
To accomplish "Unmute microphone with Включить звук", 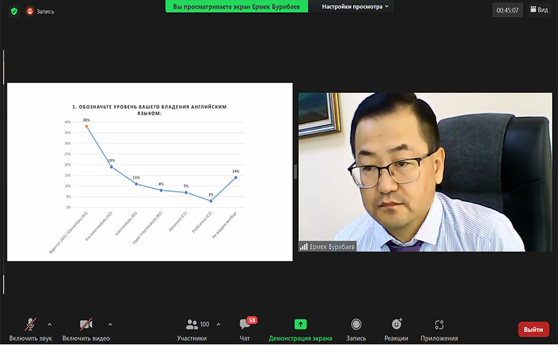I will coord(31,329).
